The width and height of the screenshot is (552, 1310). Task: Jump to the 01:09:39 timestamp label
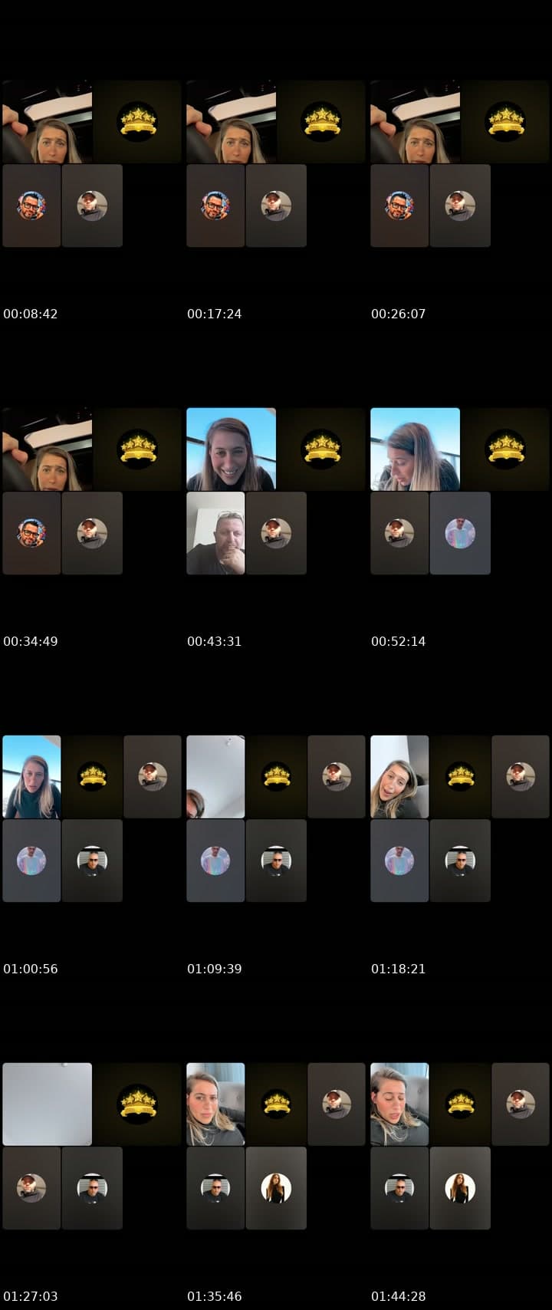click(215, 969)
